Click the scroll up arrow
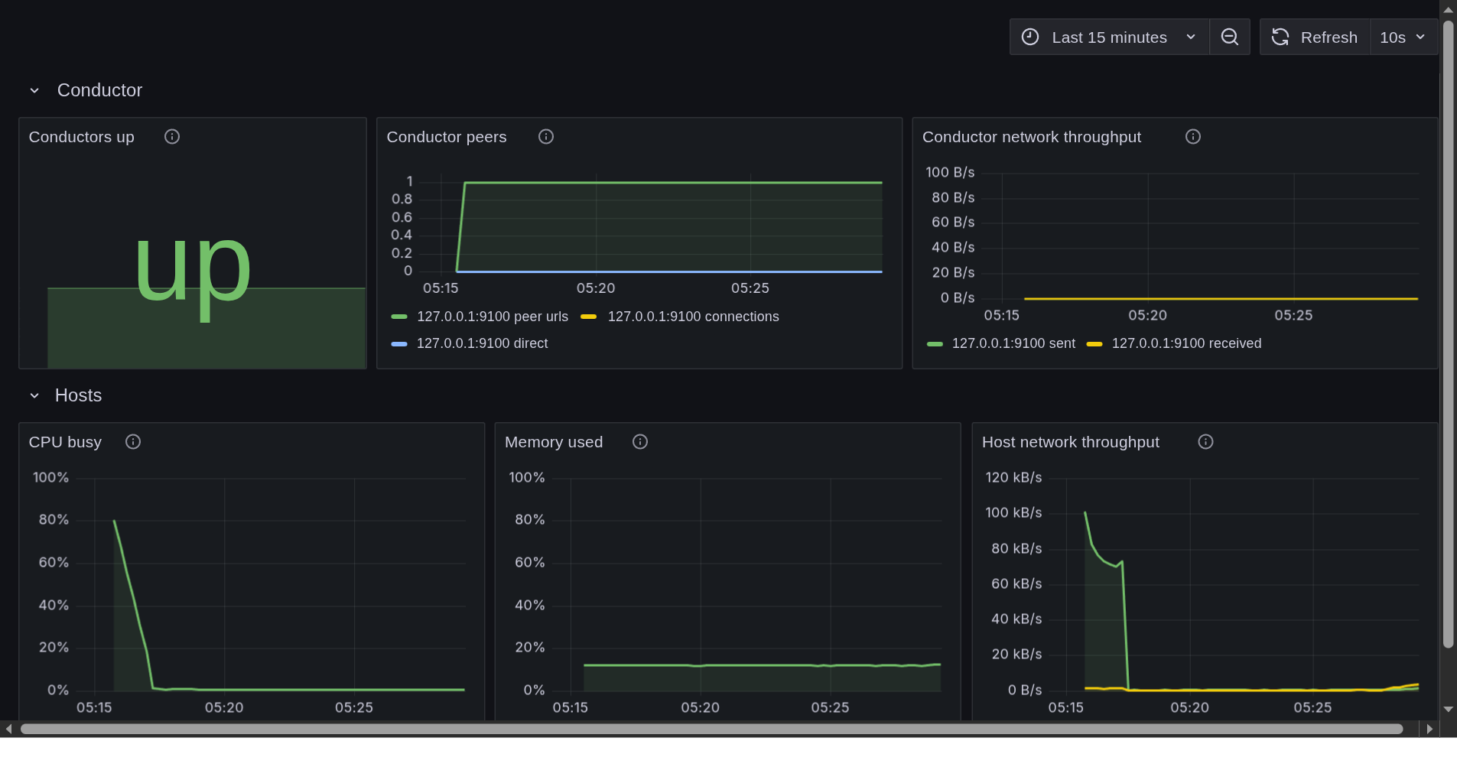The height and width of the screenshot is (780, 1457). tap(1448, 10)
